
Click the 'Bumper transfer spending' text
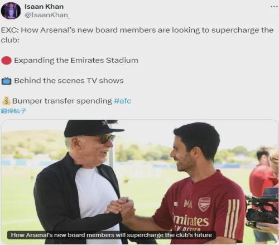(x=62, y=101)
